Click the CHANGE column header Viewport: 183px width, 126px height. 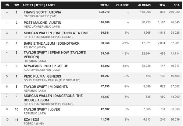coord(122,5)
